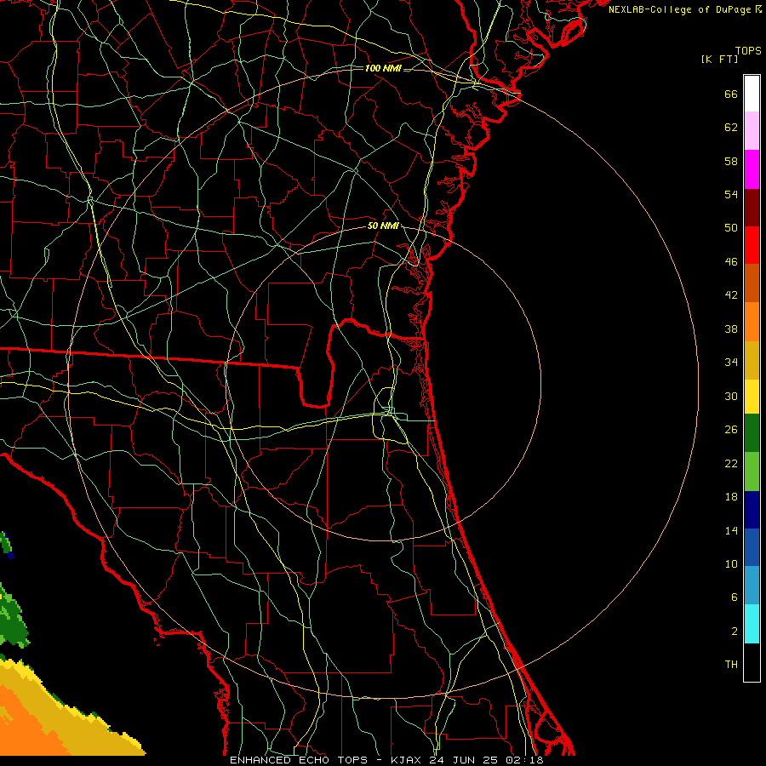Click the white swatch in the tops legend
Image resolution: width=766 pixels, height=766 pixels.
click(x=752, y=94)
